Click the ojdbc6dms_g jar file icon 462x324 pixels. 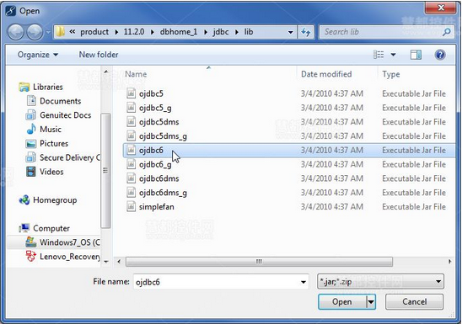pos(132,192)
